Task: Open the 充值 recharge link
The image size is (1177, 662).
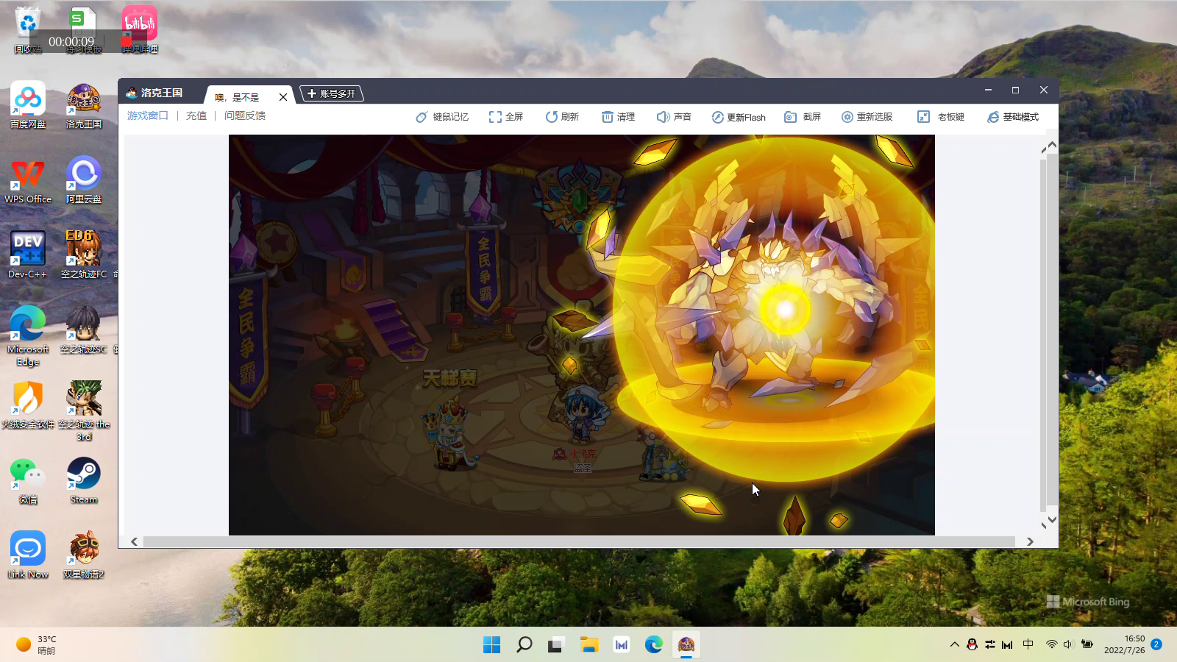Action: point(196,115)
